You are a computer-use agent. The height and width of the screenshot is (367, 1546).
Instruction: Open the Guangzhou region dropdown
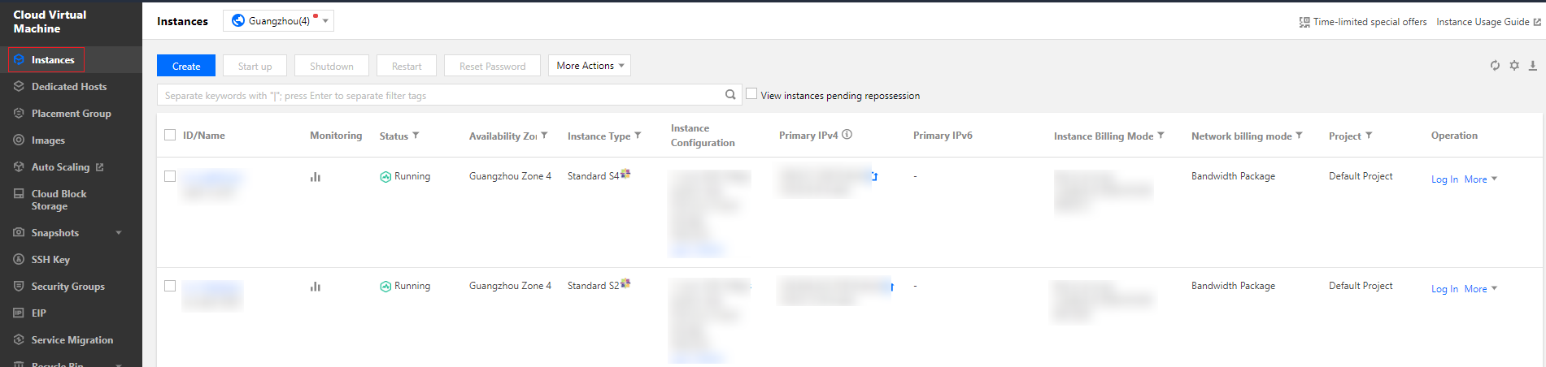(x=278, y=21)
